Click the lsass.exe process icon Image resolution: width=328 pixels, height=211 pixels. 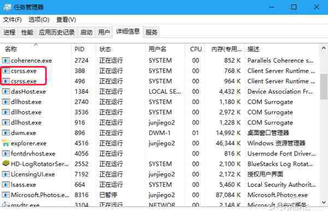click(x=5, y=185)
